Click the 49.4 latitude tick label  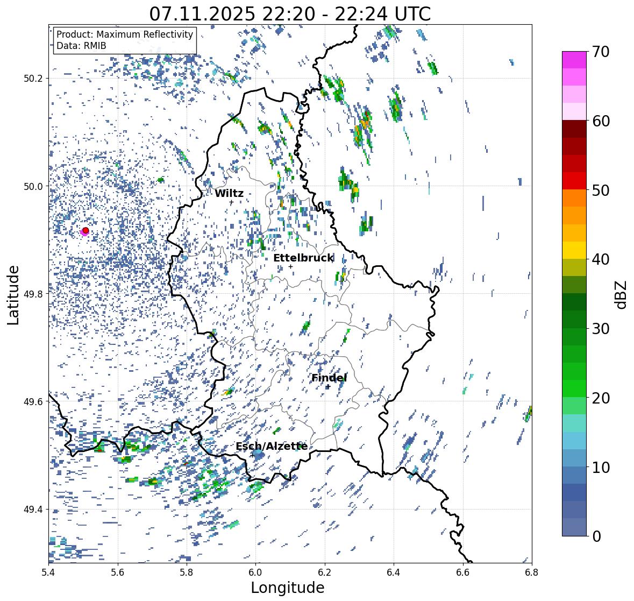[x=33, y=510]
